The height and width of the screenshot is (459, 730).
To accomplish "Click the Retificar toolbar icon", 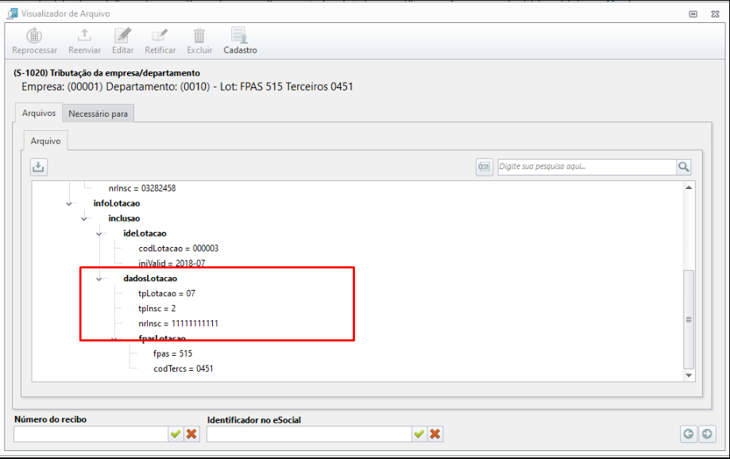I will click(160, 36).
